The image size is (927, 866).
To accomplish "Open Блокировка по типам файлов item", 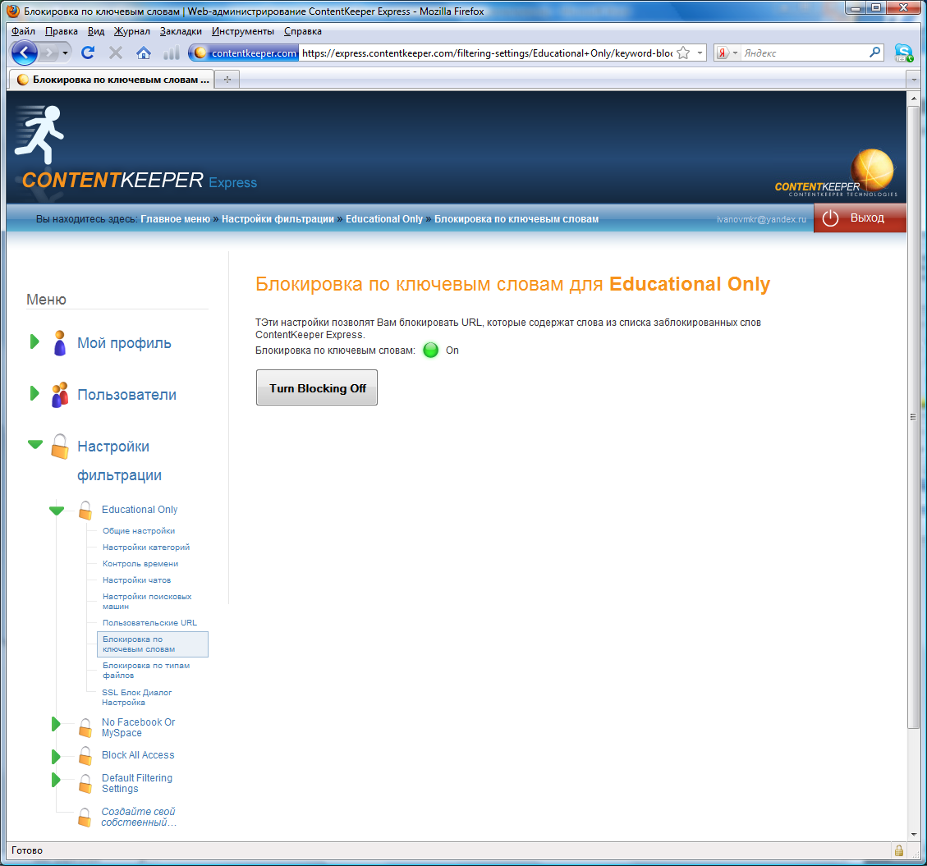I will [146, 671].
